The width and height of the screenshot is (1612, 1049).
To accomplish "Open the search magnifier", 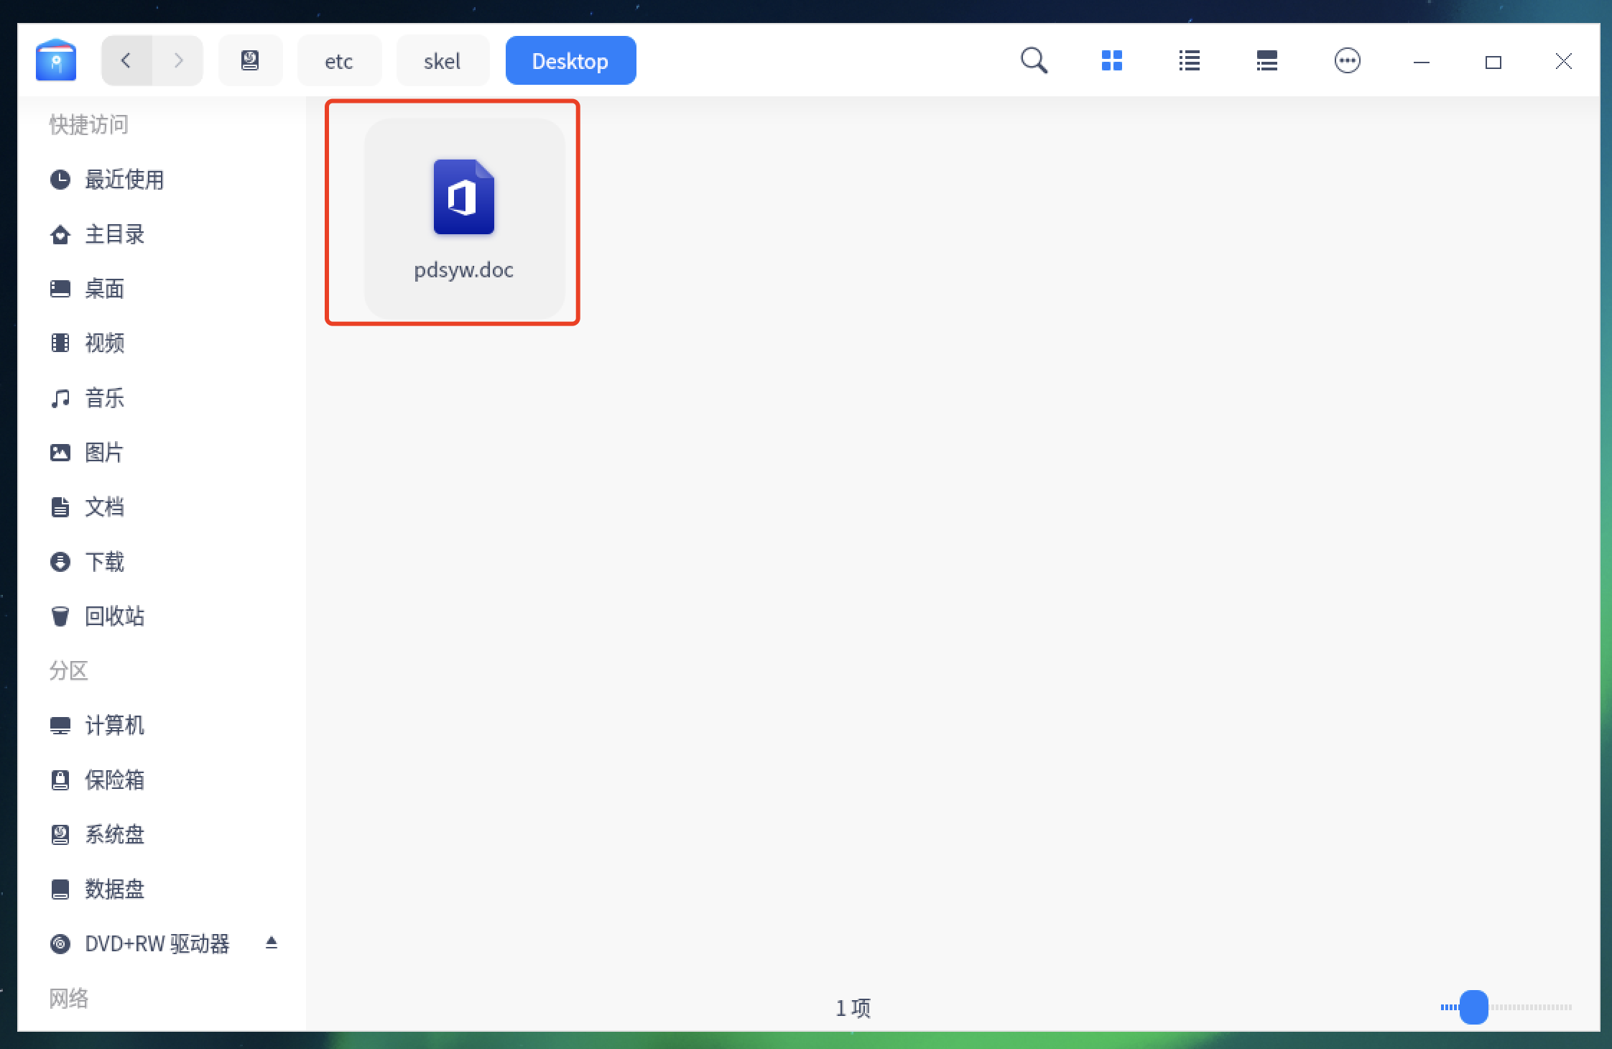I will click(1034, 60).
